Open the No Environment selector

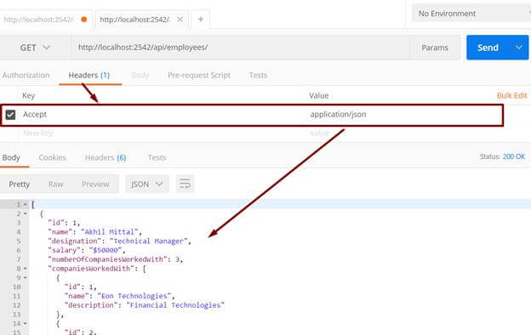(x=471, y=14)
